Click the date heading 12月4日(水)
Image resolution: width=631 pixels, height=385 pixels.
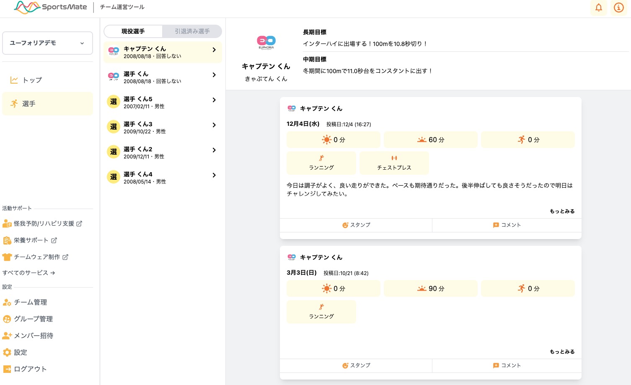pos(303,124)
